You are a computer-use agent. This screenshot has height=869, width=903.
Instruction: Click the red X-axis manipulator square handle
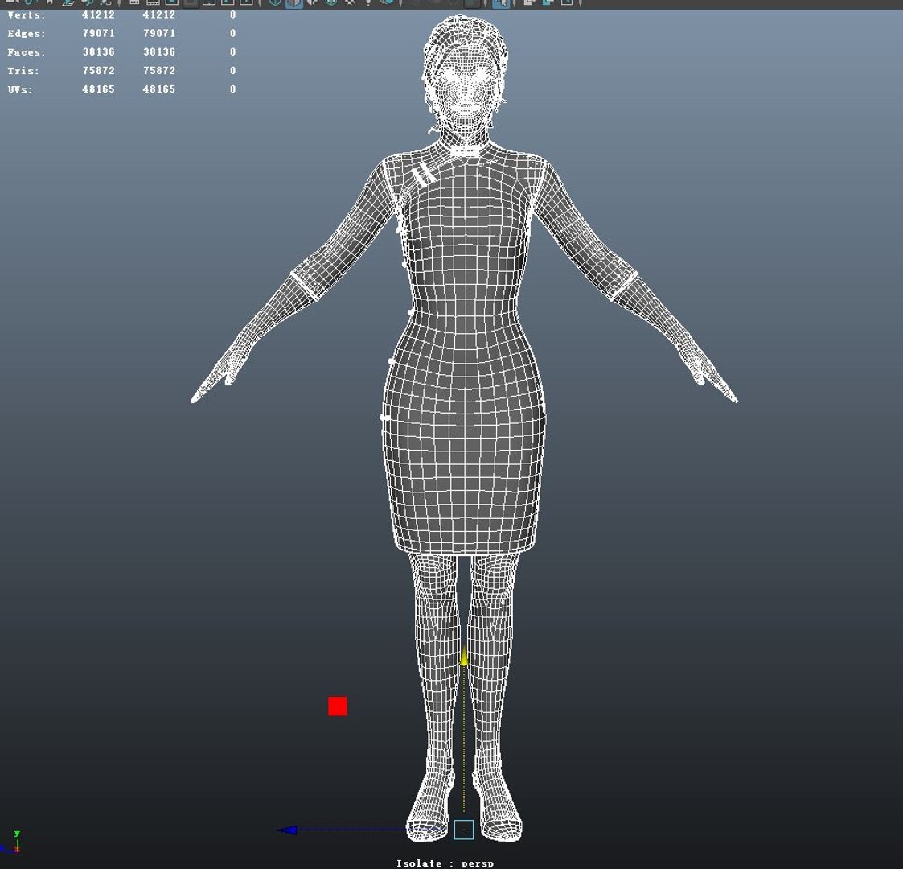(x=338, y=706)
